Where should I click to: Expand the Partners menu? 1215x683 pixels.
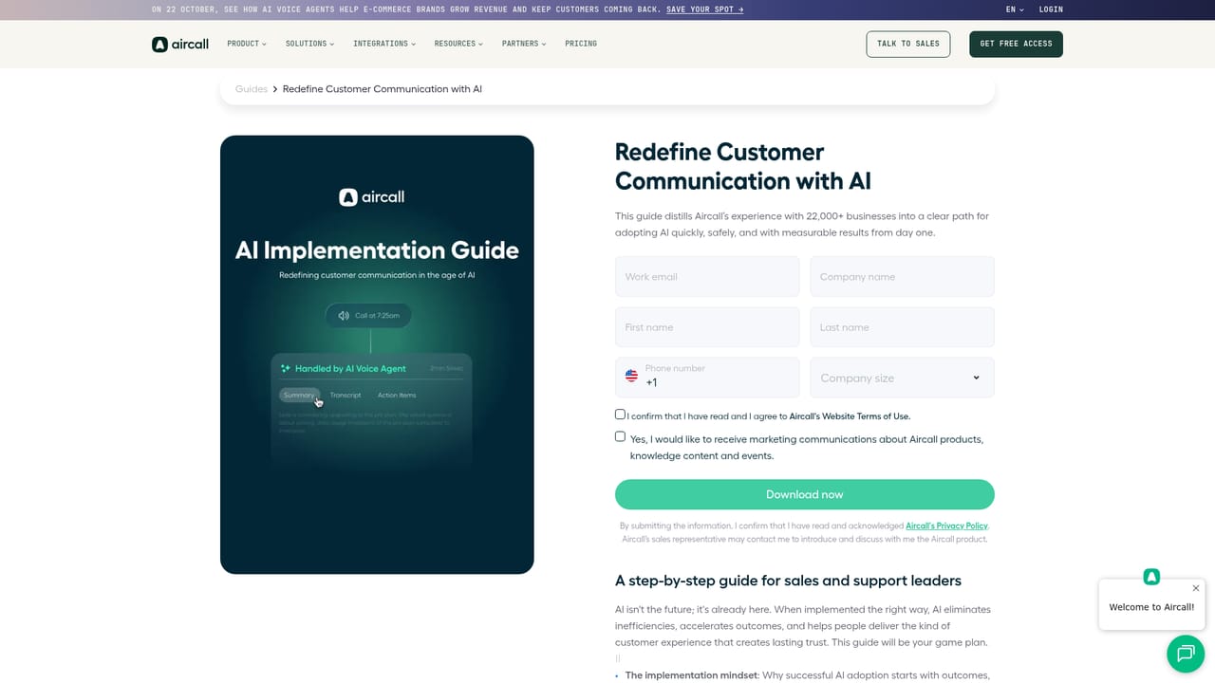(x=524, y=44)
